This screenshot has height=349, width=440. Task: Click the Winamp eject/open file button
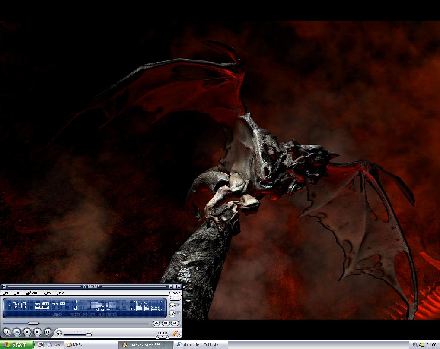tap(156, 323)
